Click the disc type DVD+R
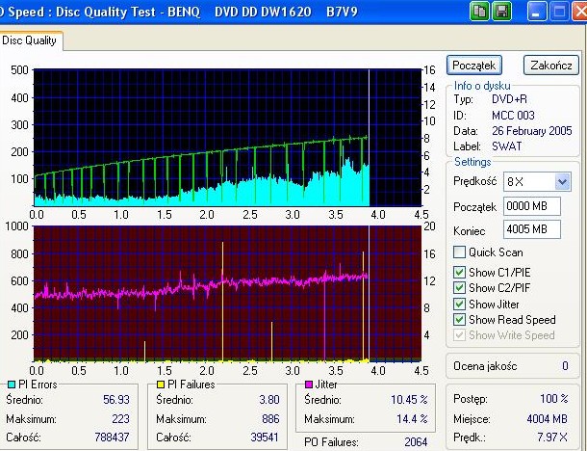The width and height of the screenshot is (587, 451). point(509,99)
